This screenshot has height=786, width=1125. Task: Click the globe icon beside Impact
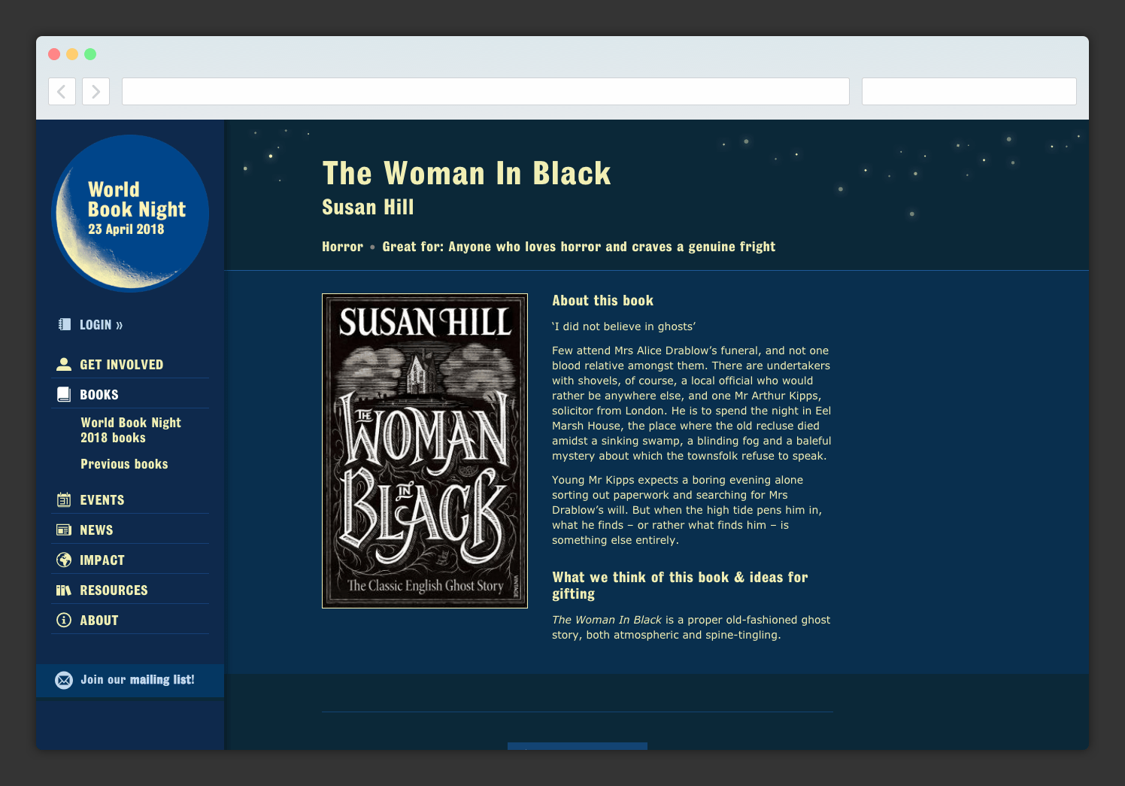click(x=64, y=560)
